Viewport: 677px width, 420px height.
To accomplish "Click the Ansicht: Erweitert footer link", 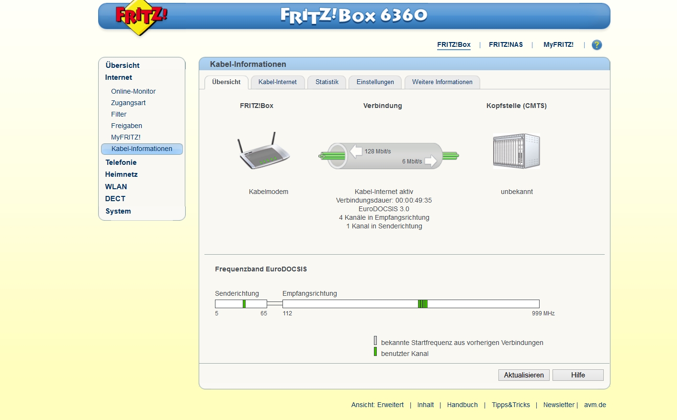I will coord(377,405).
